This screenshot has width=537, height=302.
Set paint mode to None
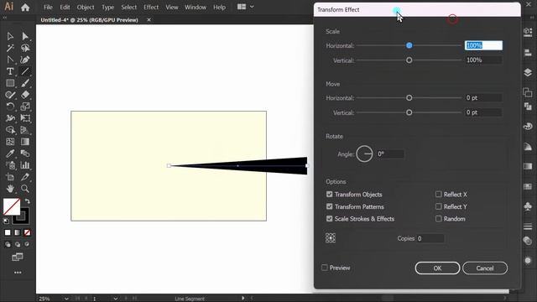27,233
